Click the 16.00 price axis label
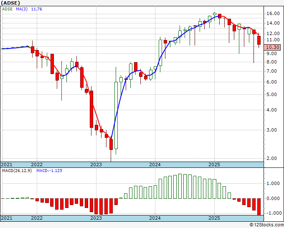This screenshot has height=228, width=284. (x=273, y=14)
